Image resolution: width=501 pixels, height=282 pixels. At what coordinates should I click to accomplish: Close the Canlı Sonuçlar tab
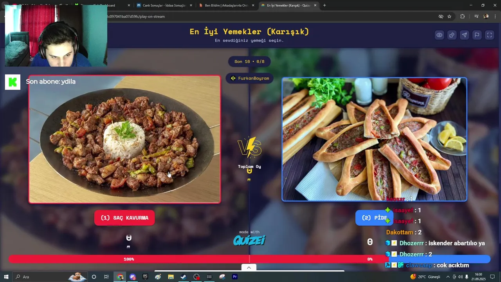pos(191,5)
